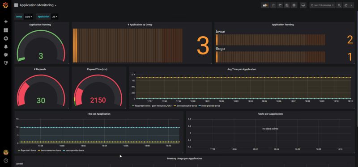
Task: Click the Application variable label
Action: point(43,17)
